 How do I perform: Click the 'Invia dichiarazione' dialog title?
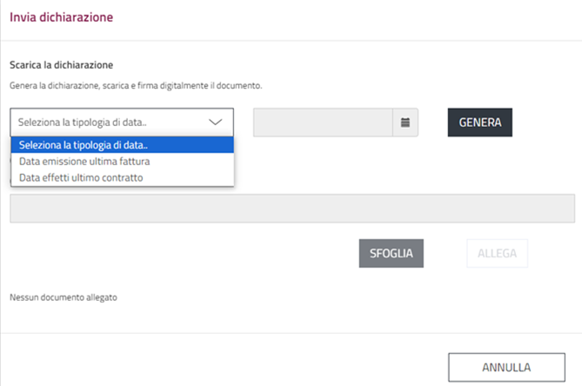pos(61,17)
